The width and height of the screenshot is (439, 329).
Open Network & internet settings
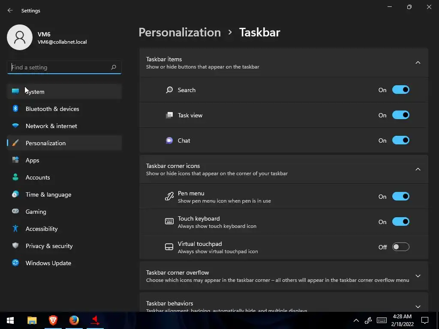(x=64, y=126)
